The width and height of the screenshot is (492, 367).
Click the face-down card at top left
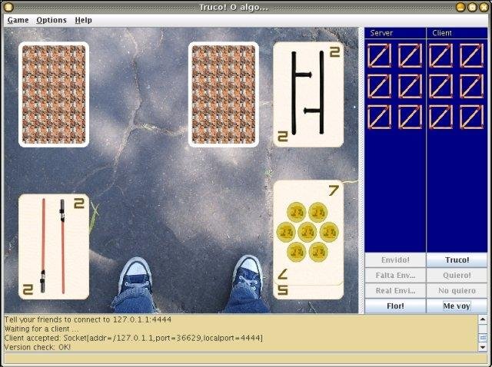click(x=54, y=94)
